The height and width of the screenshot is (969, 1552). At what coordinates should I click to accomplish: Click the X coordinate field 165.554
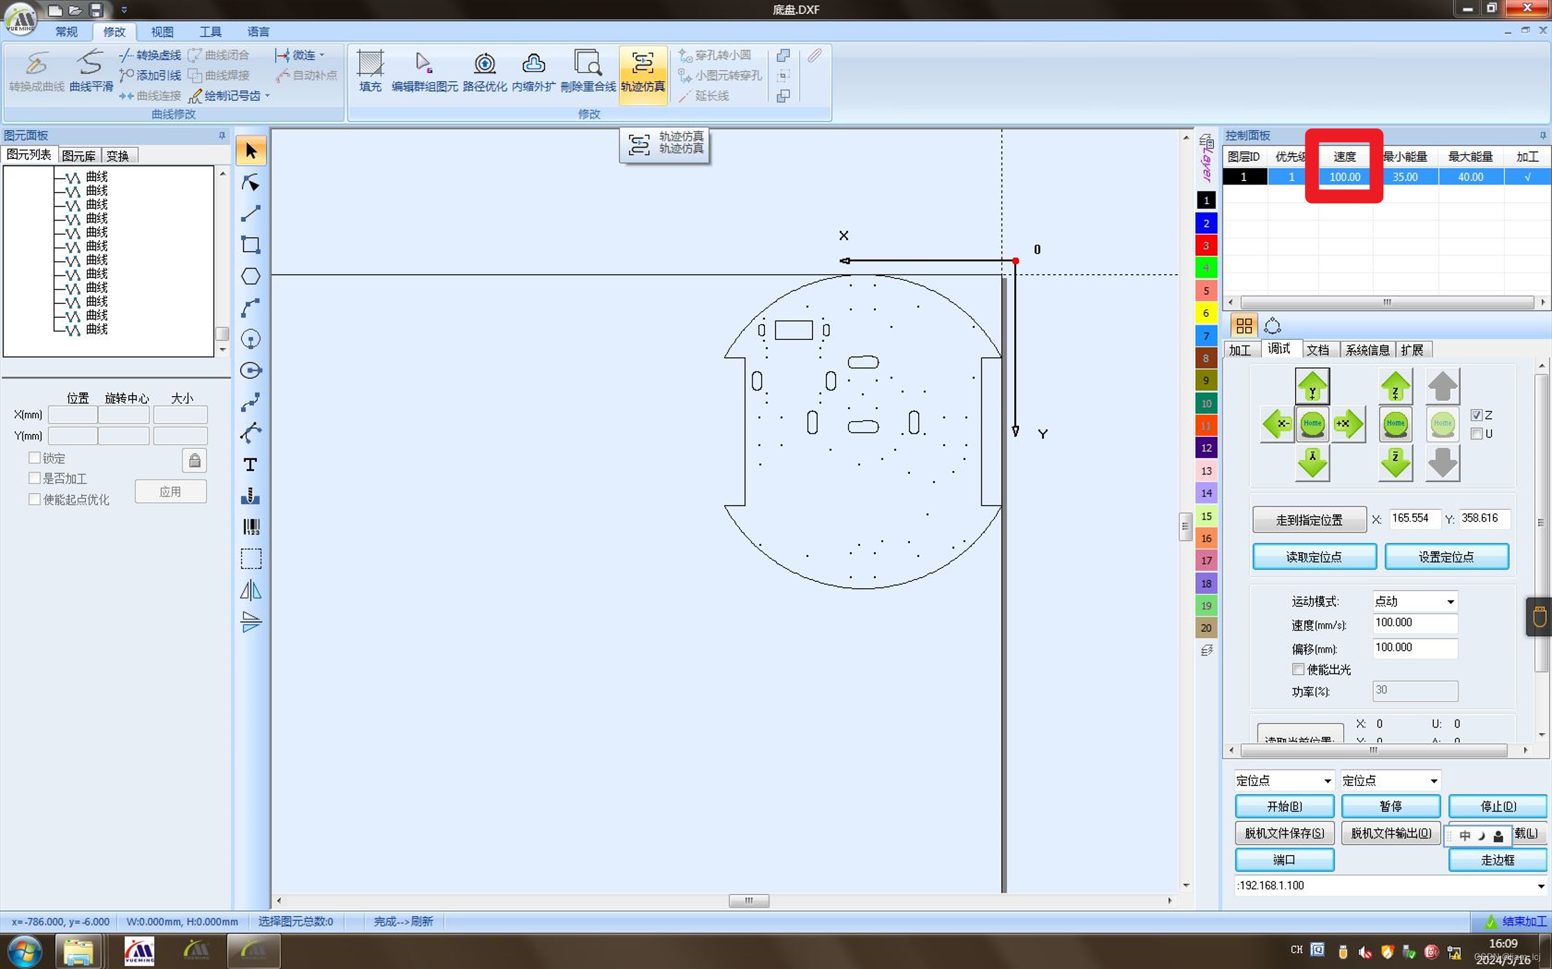(1414, 518)
